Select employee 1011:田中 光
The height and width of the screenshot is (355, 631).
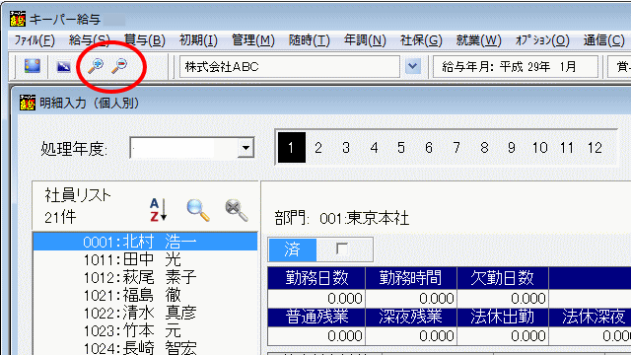145,259
